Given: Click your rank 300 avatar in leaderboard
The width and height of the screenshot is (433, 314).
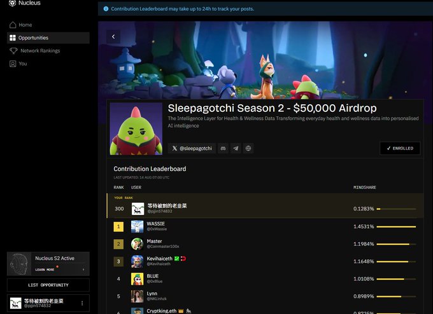Looking at the screenshot, I should [x=138, y=208].
